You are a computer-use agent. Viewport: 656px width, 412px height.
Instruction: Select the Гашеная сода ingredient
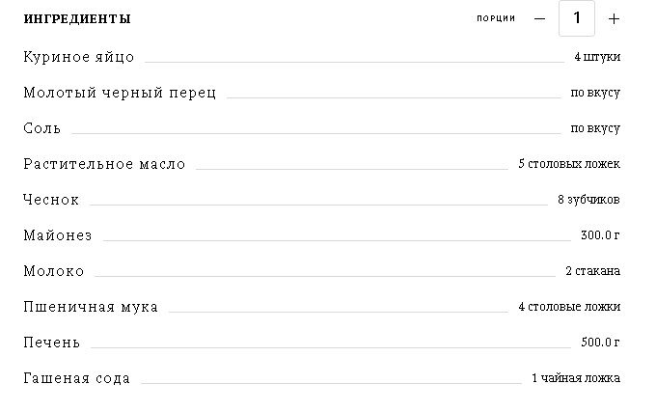point(77,378)
